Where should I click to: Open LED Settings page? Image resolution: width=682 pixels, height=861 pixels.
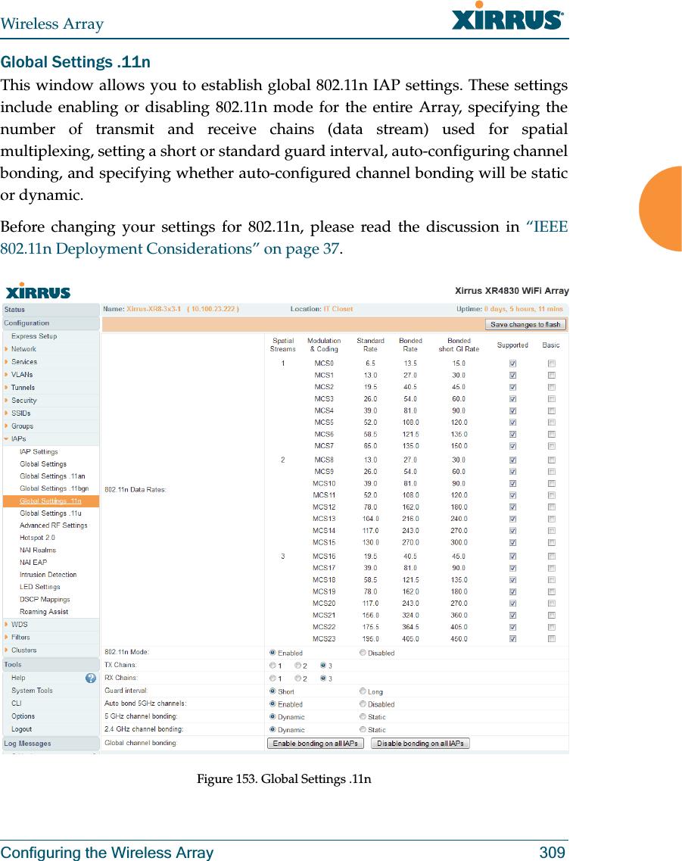click(x=39, y=587)
